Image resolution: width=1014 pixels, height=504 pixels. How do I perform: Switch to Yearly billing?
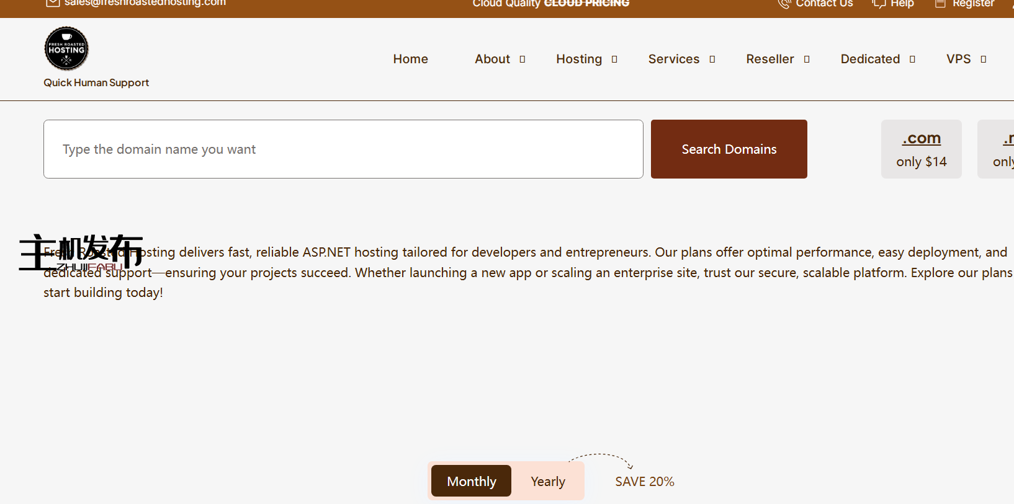548,481
